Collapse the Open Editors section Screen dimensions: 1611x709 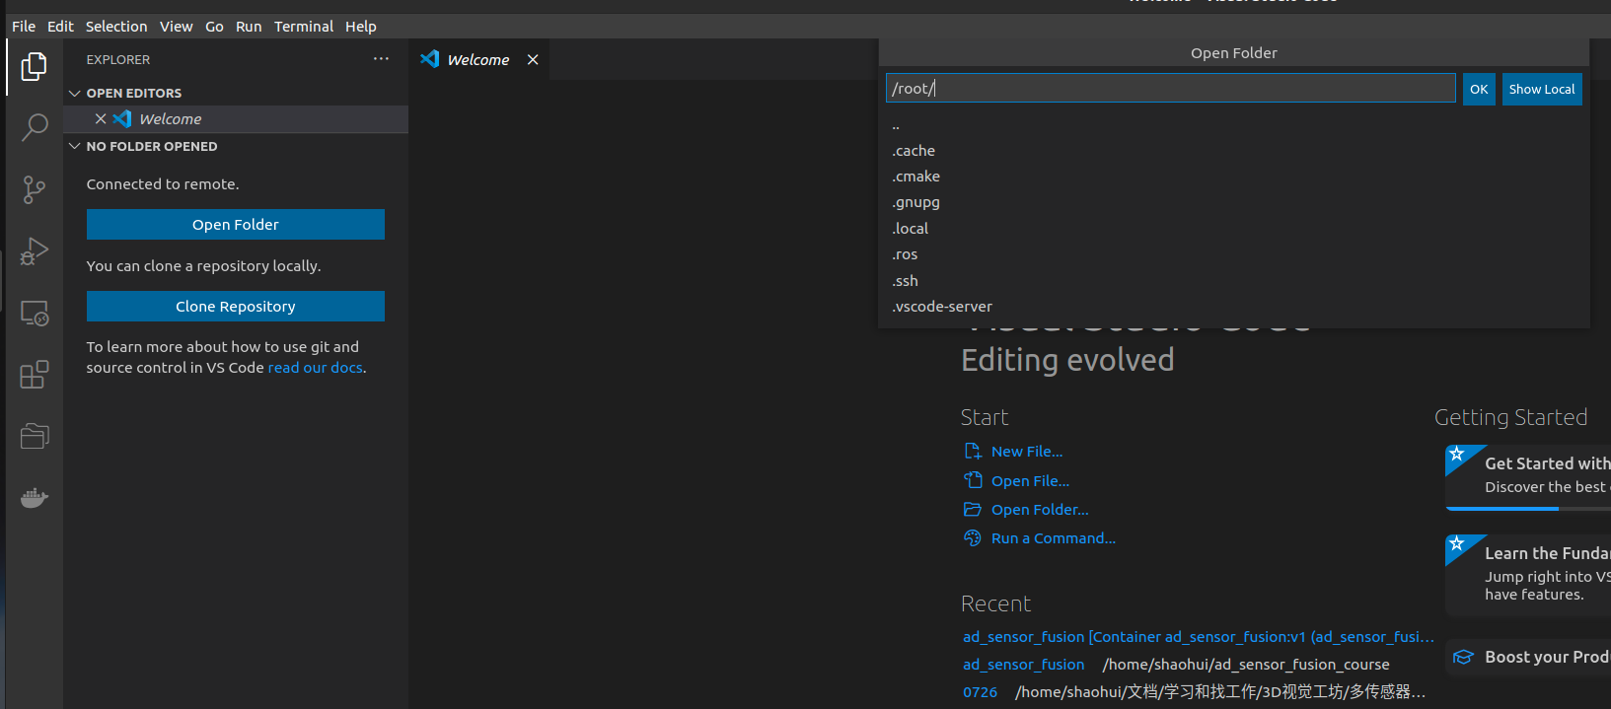[75, 93]
